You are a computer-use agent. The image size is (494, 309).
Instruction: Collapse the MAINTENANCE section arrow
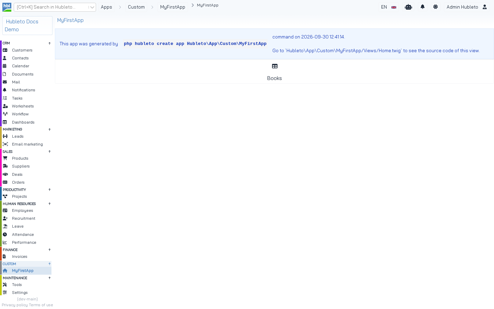tap(49, 278)
